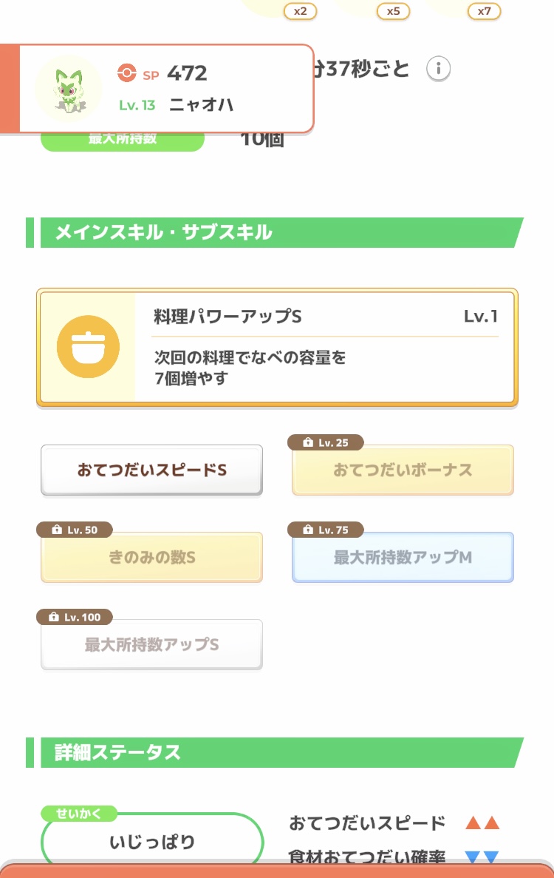Select the locked きのみの数S sub skill
554x878 pixels.
(x=151, y=558)
